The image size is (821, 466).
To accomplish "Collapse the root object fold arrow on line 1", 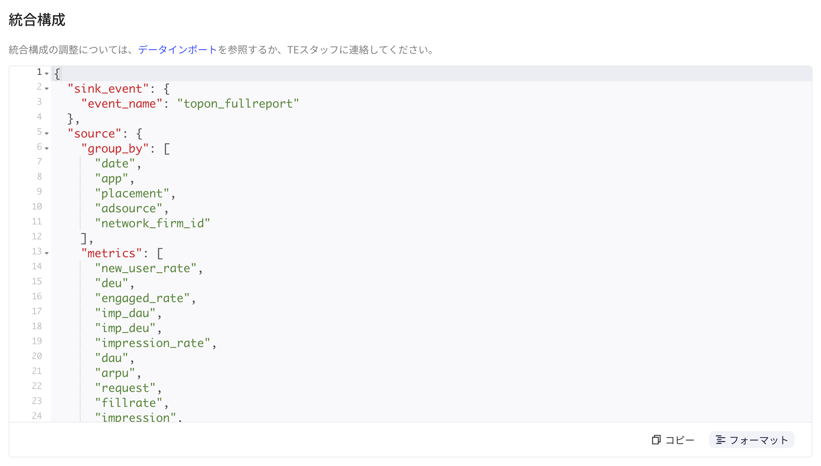I will click(47, 73).
